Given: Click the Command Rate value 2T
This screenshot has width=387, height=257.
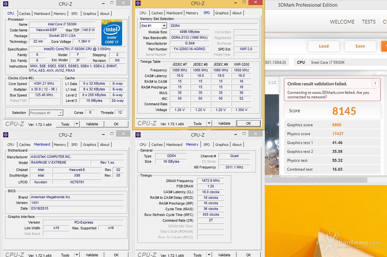Looking at the screenshot, I should tap(211, 221).
